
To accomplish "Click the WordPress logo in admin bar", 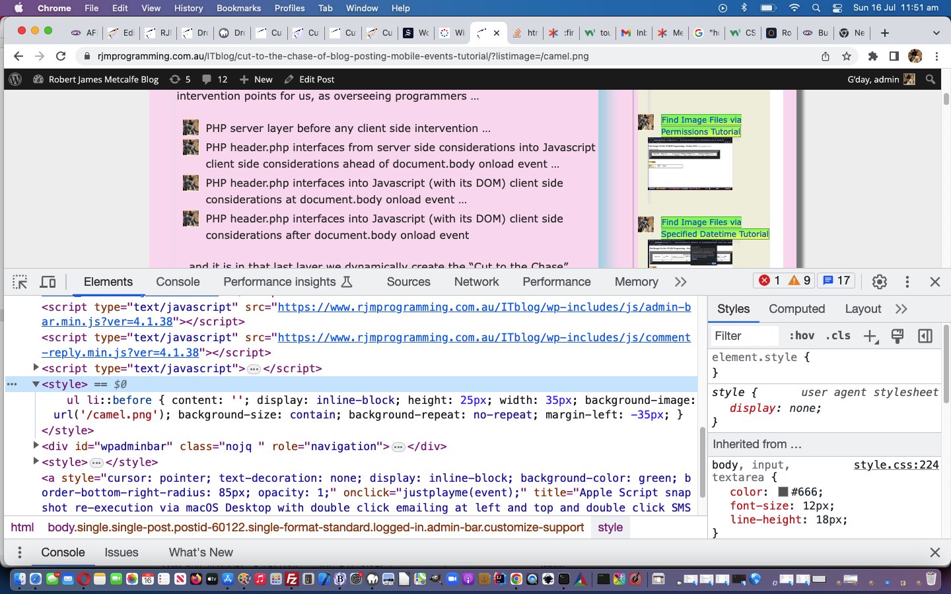I will 16,79.
